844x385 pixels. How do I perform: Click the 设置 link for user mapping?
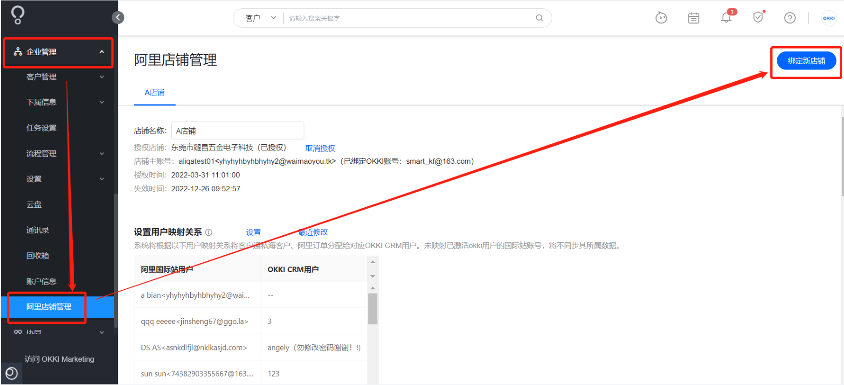tap(253, 232)
